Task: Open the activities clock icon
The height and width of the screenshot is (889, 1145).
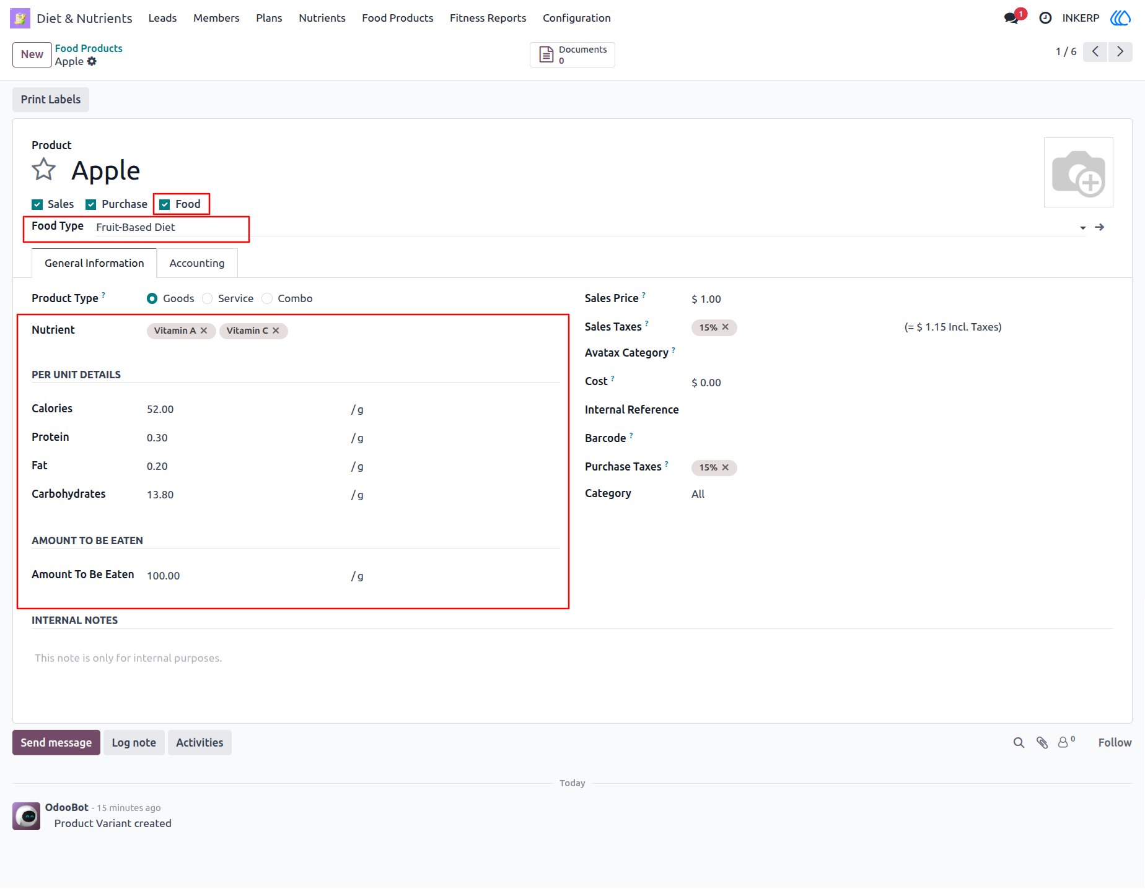Action: 1045,18
